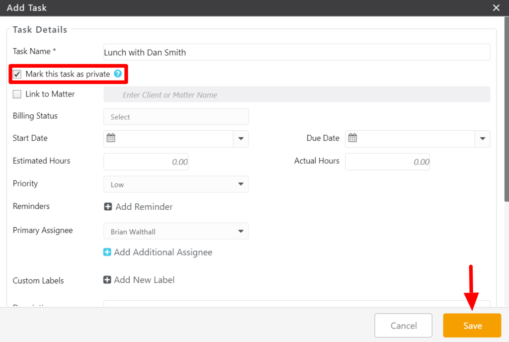Enable the Link to Matter checkbox
Image resolution: width=509 pixels, height=342 pixels.
click(x=17, y=94)
